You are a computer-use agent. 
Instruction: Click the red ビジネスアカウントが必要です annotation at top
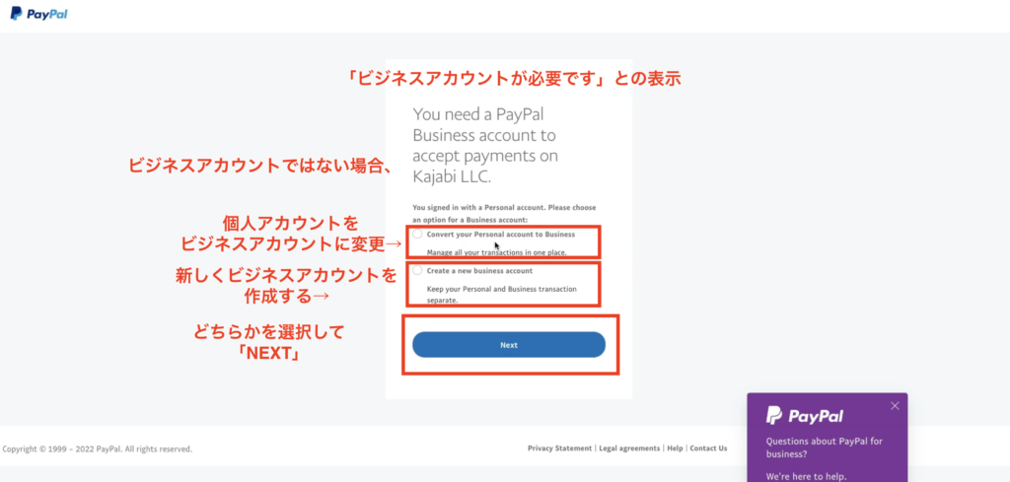pos(513,79)
